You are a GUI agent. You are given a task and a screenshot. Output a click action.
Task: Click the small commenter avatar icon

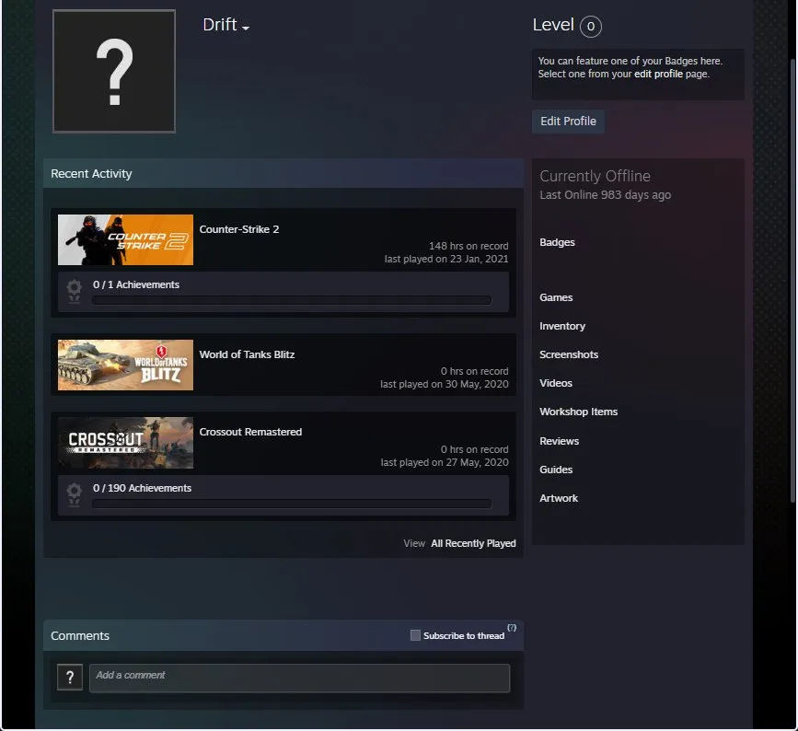[70, 678]
